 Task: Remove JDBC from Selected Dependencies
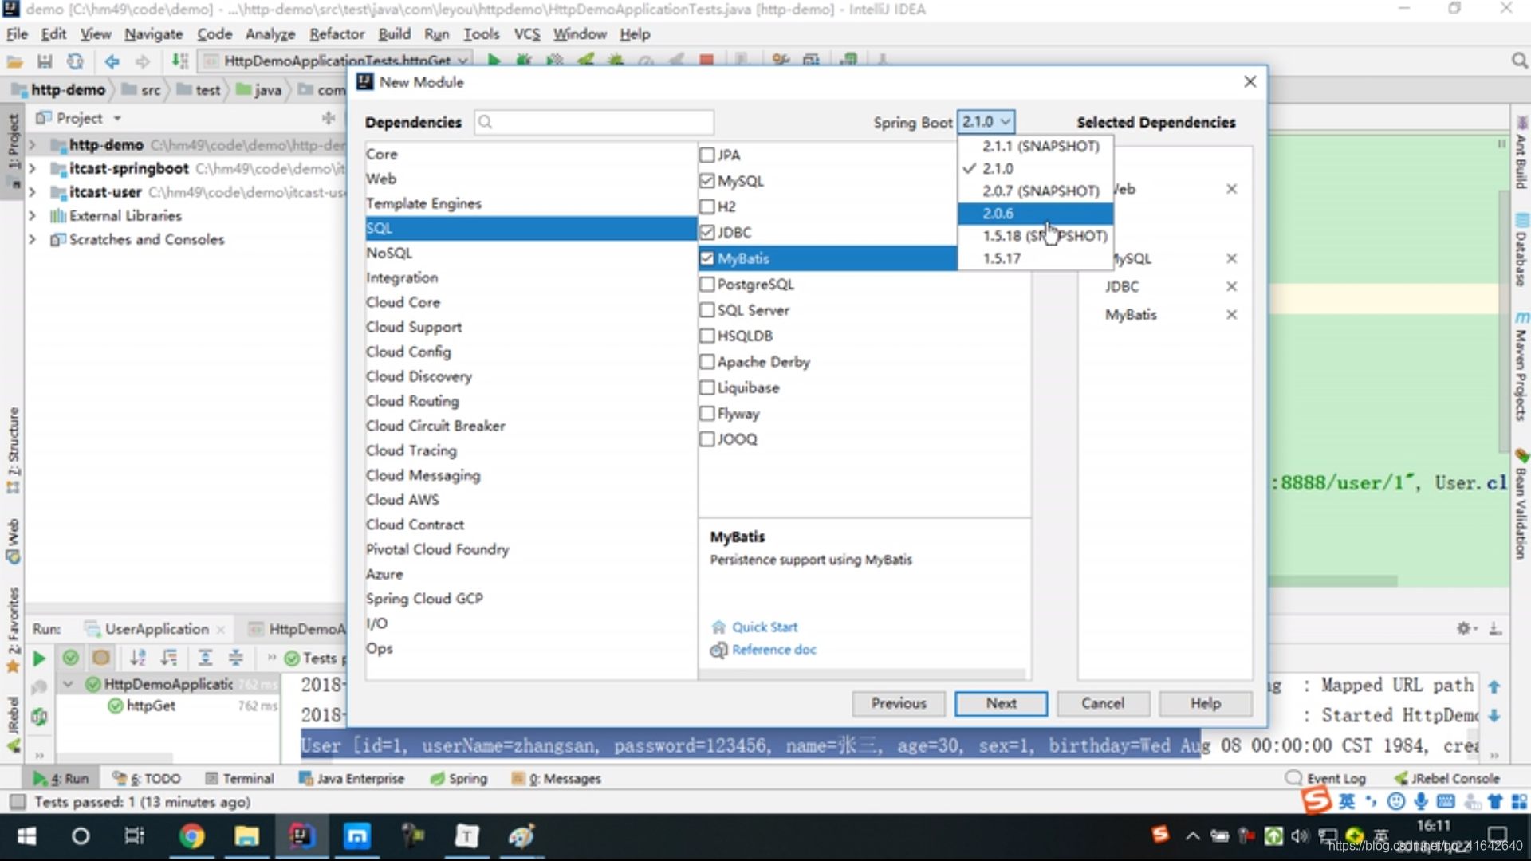click(x=1231, y=286)
